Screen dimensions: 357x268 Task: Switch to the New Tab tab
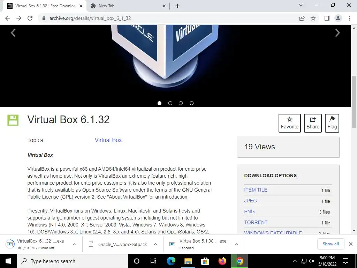[x=128, y=6]
